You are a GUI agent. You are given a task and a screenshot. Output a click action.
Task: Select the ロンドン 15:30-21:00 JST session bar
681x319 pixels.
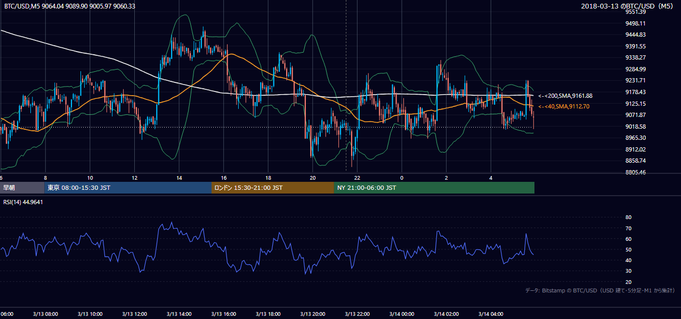tap(273, 188)
